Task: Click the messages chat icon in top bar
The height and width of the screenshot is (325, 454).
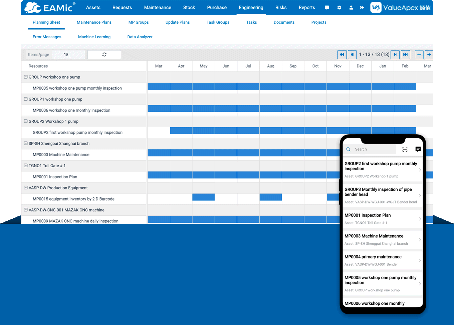Action: [x=327, y=7]
